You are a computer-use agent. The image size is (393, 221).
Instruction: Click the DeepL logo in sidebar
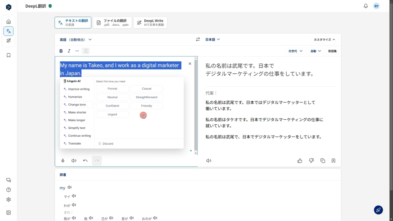point(8,7)
